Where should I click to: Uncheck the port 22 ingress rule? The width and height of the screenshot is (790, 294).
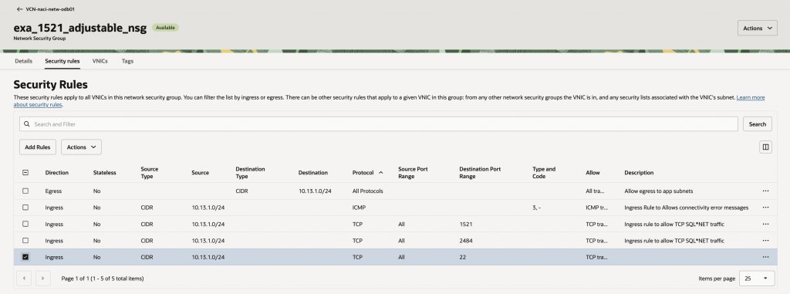click(x=25, y=257)
